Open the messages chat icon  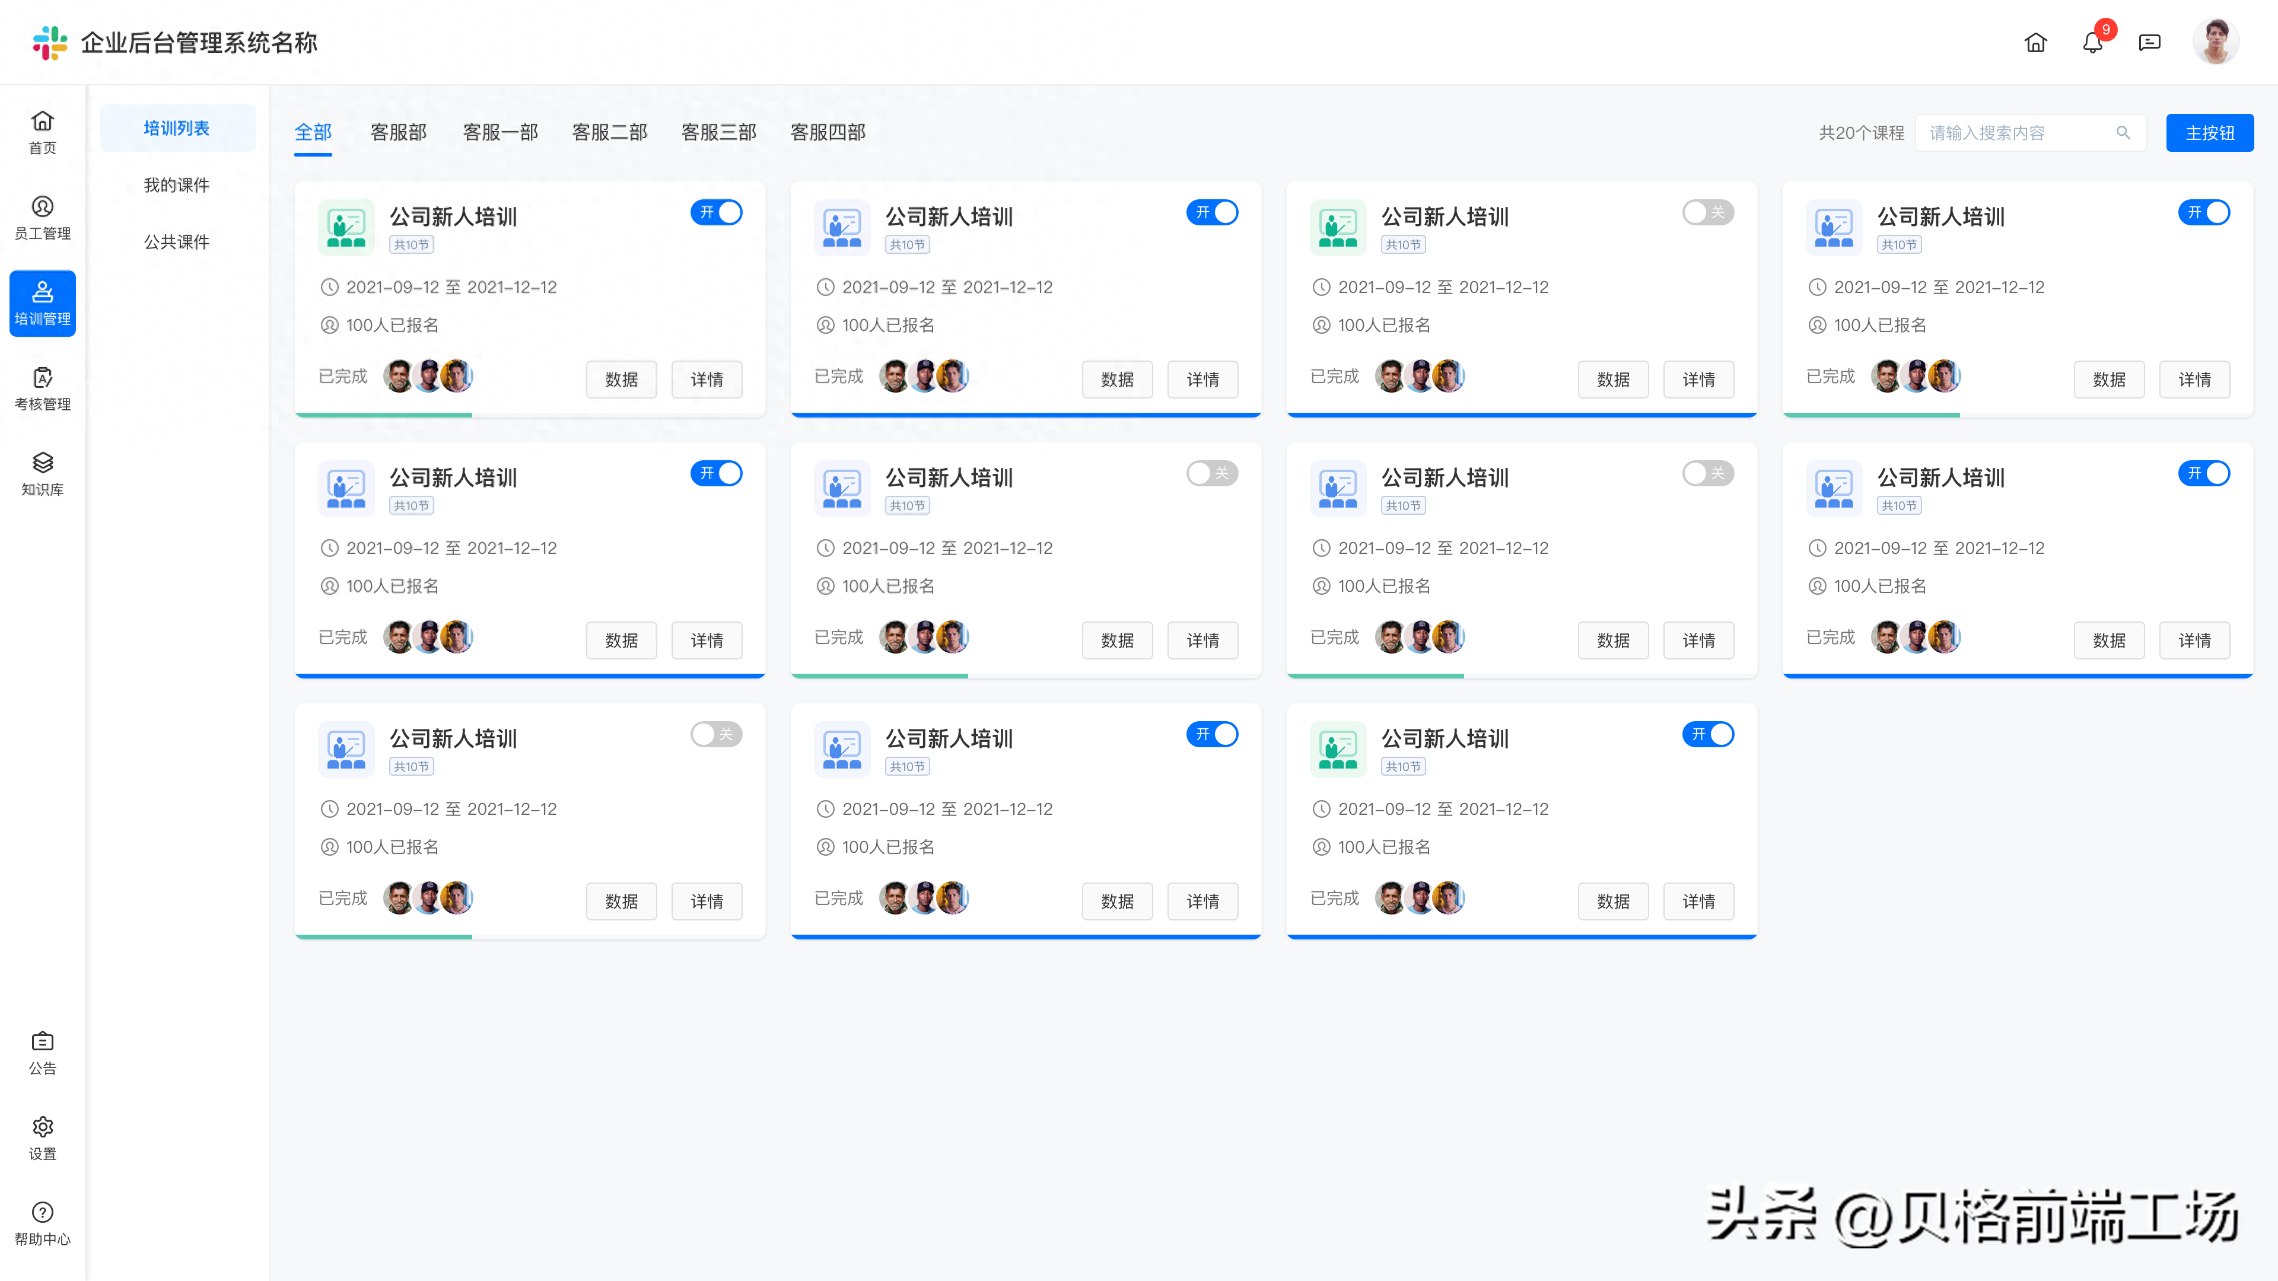pyautogui.click(x=2149, y=43)
